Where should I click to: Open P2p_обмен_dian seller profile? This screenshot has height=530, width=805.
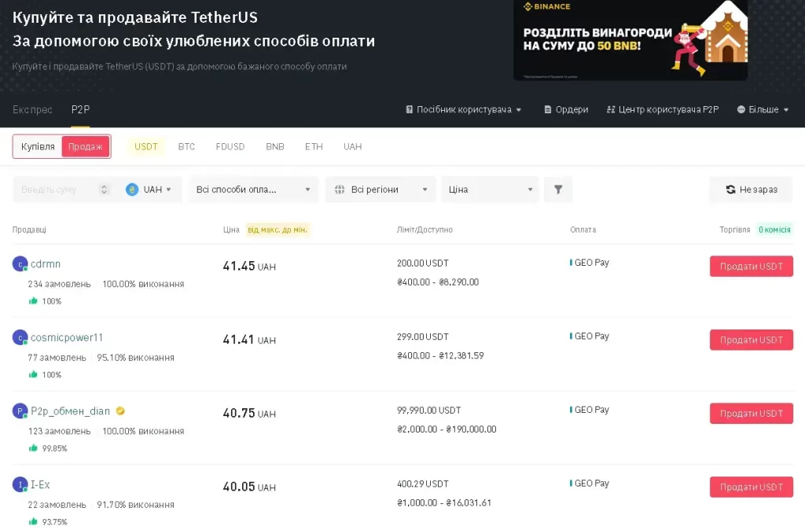pos(70,410)
